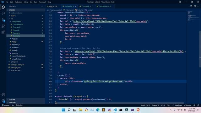Click the components breadcrumb segment
The height and width of the screenshot is (113, 201).
[x=56, y=10]
